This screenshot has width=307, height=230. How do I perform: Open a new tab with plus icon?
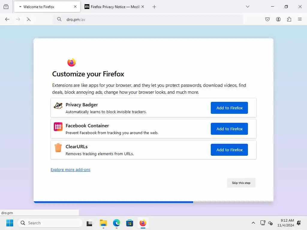[x=154, y=7]
